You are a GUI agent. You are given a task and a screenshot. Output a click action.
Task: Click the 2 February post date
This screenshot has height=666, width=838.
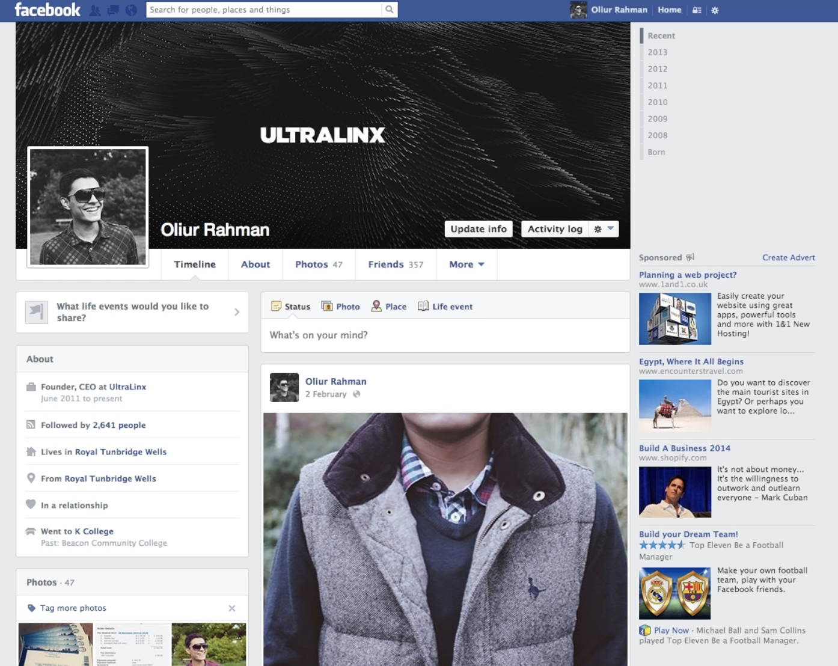coord(326,394)
